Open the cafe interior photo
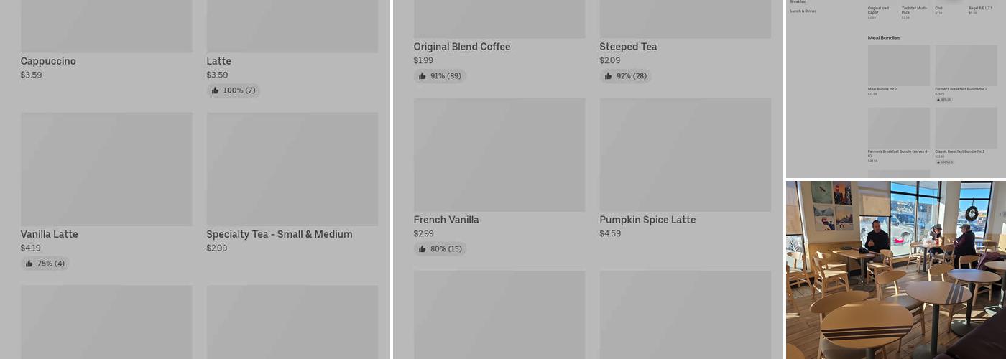 pyautogui.click(x=895, y=269)
